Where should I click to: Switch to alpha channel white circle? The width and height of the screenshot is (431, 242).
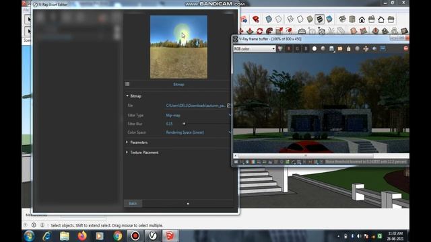pyautogui.click(x=314, y=48)
